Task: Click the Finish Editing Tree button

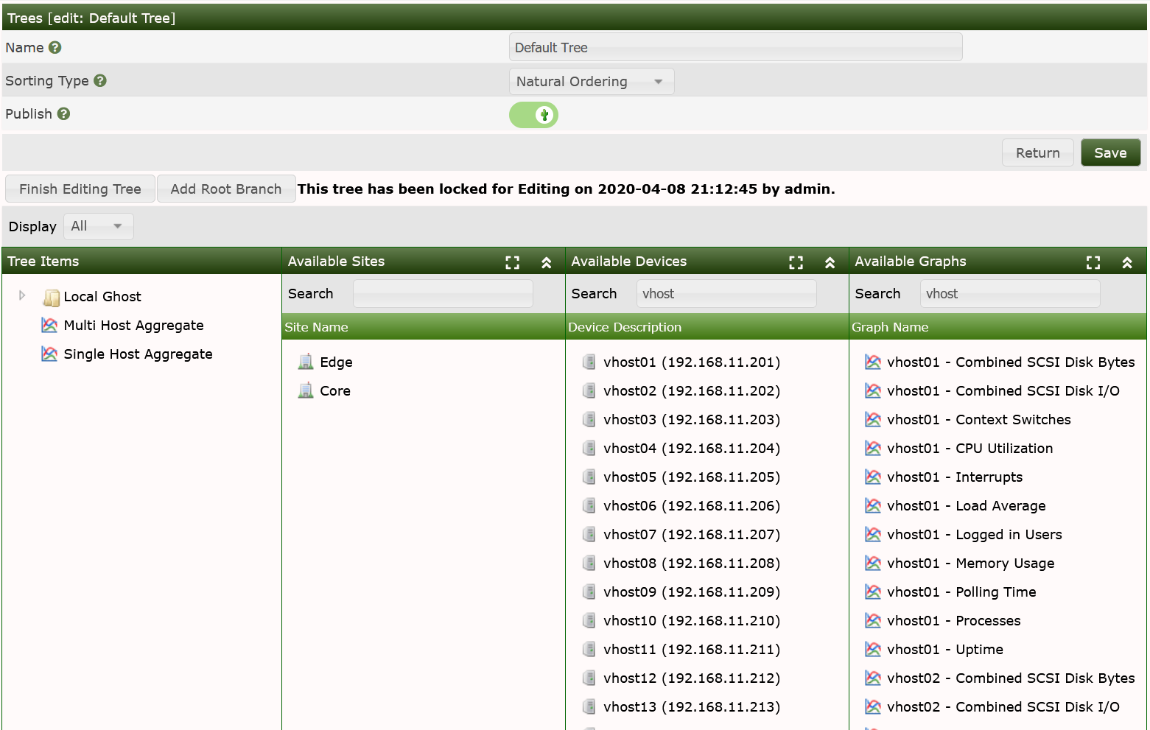Action: point(80,189)
